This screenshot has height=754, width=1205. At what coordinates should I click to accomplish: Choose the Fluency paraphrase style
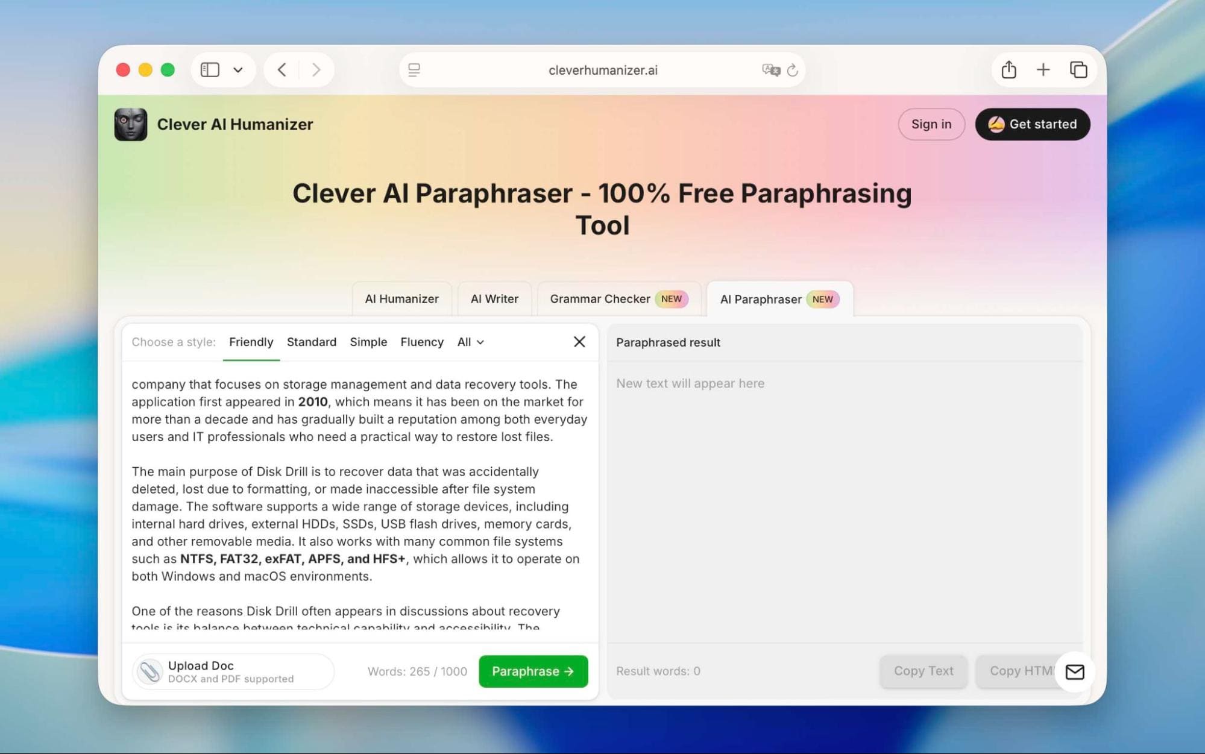(x=422, y=342)
